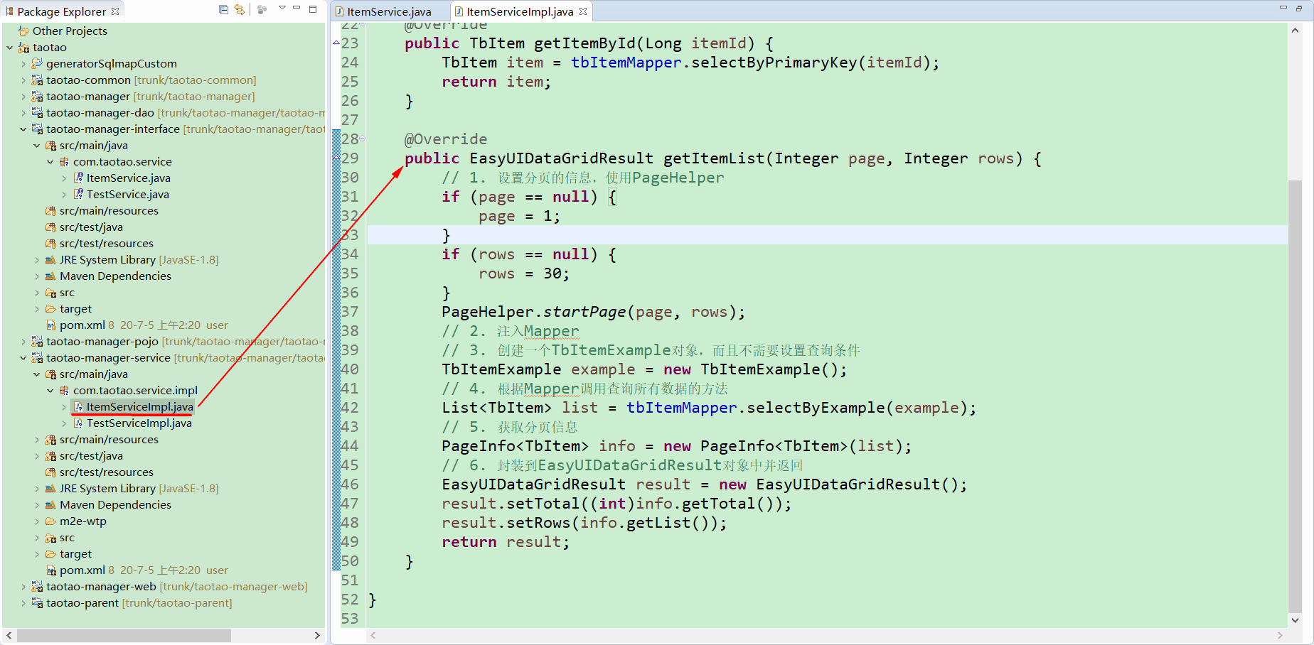Expand ItemService.java in the tree
Screen dimensions: 1314x645
[x=63, y=178]
